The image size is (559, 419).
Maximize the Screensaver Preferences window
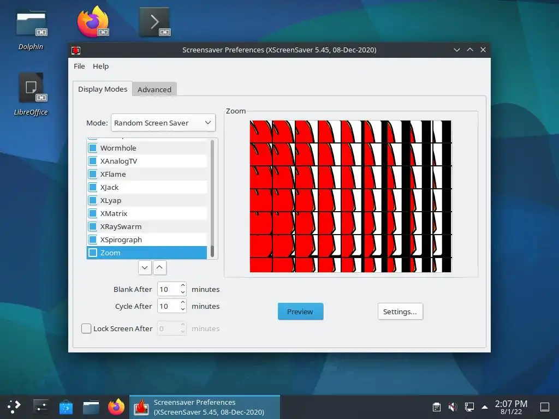(470, 50)
